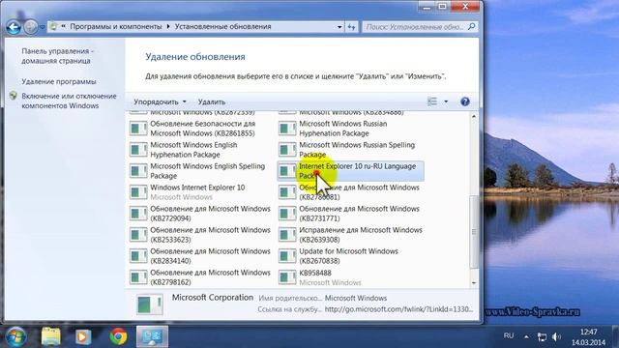Click the search magnifier icon
The height and width of the screenshot is (348, 619).
click(x=471, y=26)
